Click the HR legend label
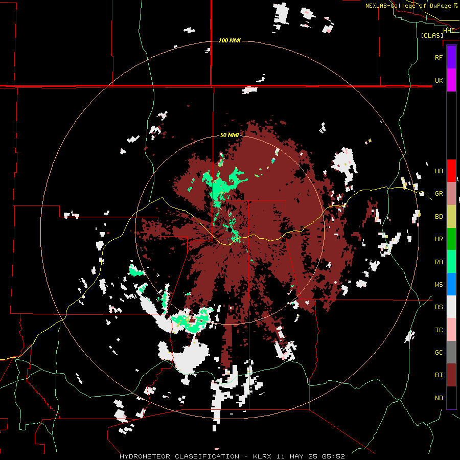 point(439,239)
